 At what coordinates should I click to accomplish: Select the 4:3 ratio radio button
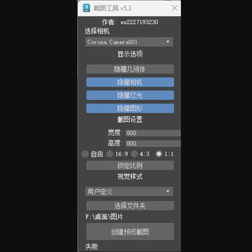coord(134,154)
